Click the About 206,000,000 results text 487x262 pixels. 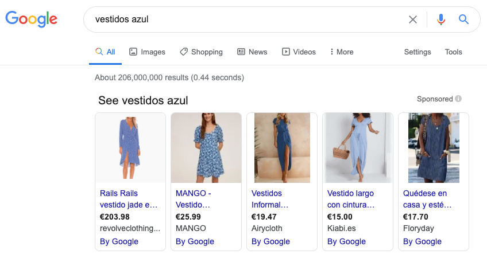[x=169, y=77]
